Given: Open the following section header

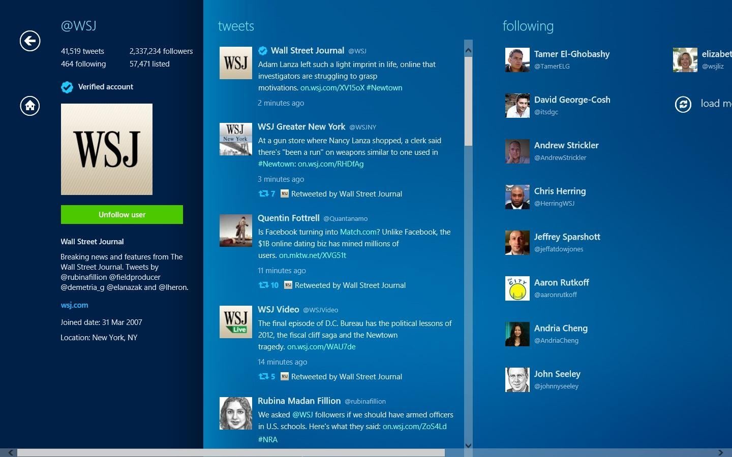Looking at the screenshot, I should point(528,26).
